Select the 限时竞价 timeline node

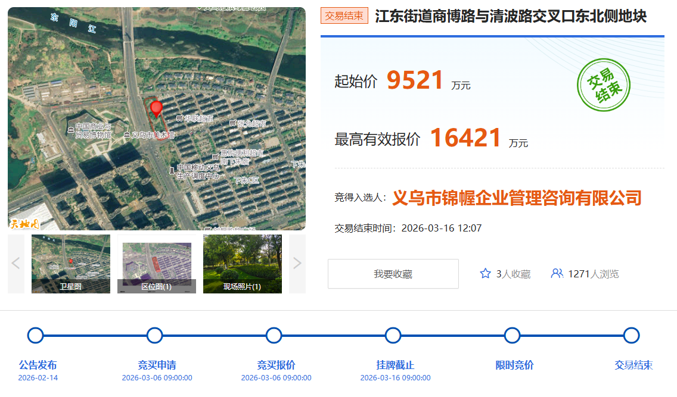(513, 336)
